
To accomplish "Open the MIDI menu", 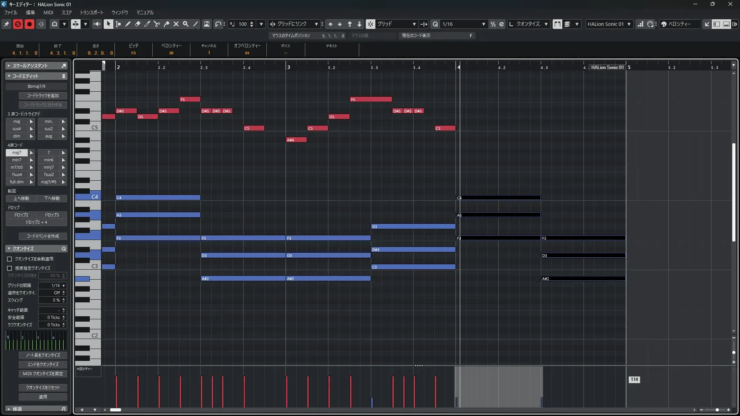I will (x=48, y=12).
